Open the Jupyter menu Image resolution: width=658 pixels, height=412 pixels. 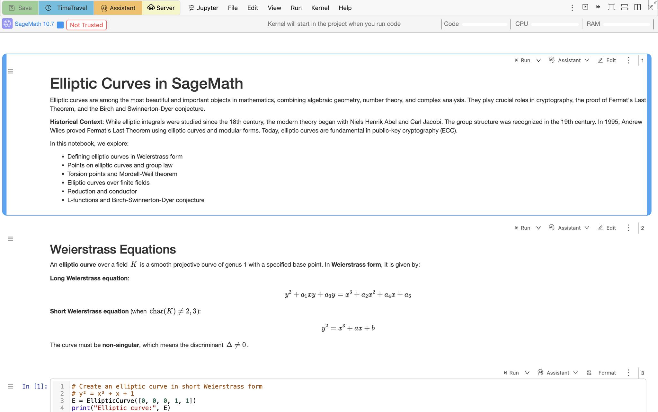[204, 8]
